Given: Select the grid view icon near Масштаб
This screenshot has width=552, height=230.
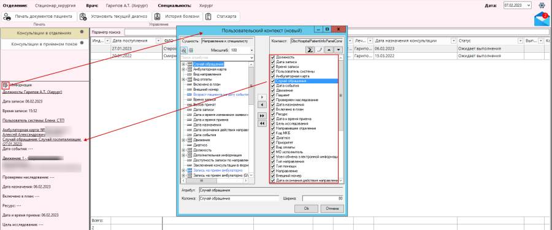Looking at the screenshot, I should (x=191, y=50).
